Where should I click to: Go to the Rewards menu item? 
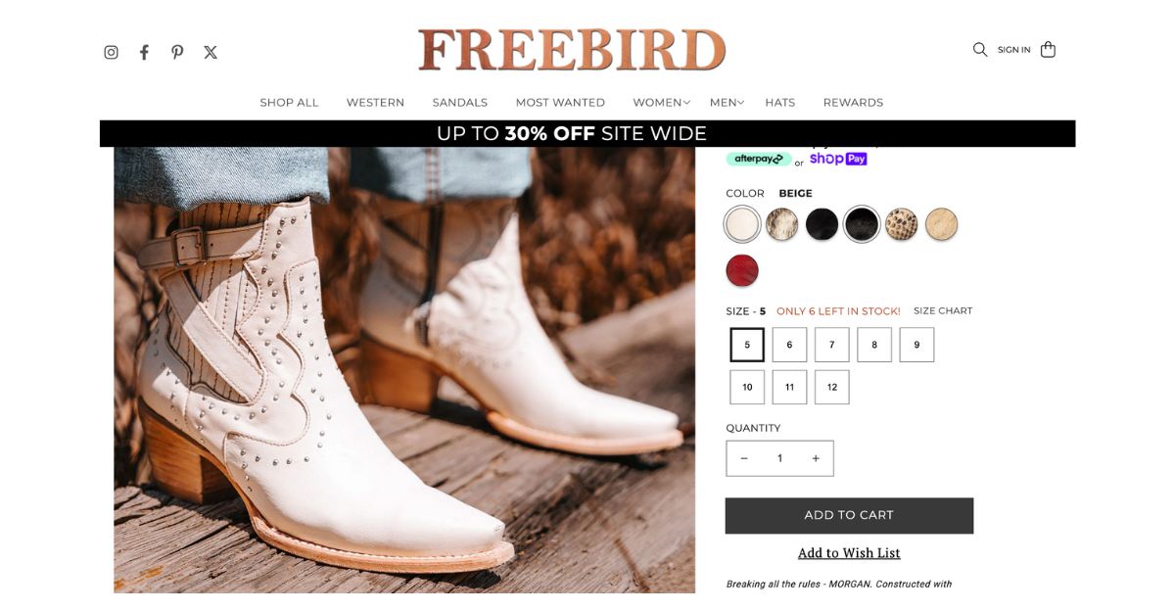pyautogui.click(x=853, y=102)
